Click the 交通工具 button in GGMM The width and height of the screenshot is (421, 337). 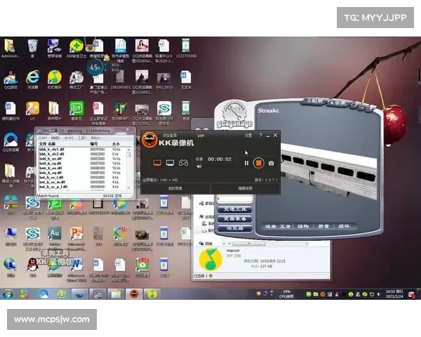click(233, 209)
